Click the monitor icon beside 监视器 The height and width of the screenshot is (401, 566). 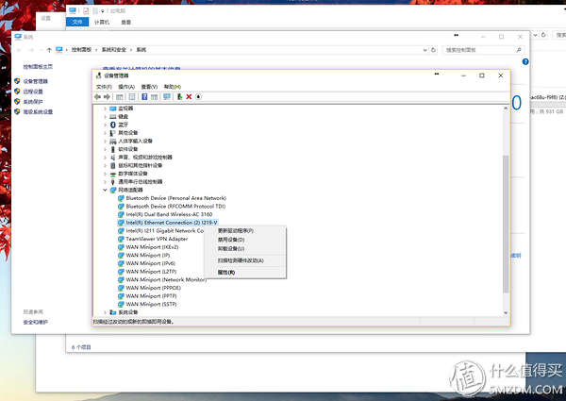pyautogui.click(x=113, y=109)
